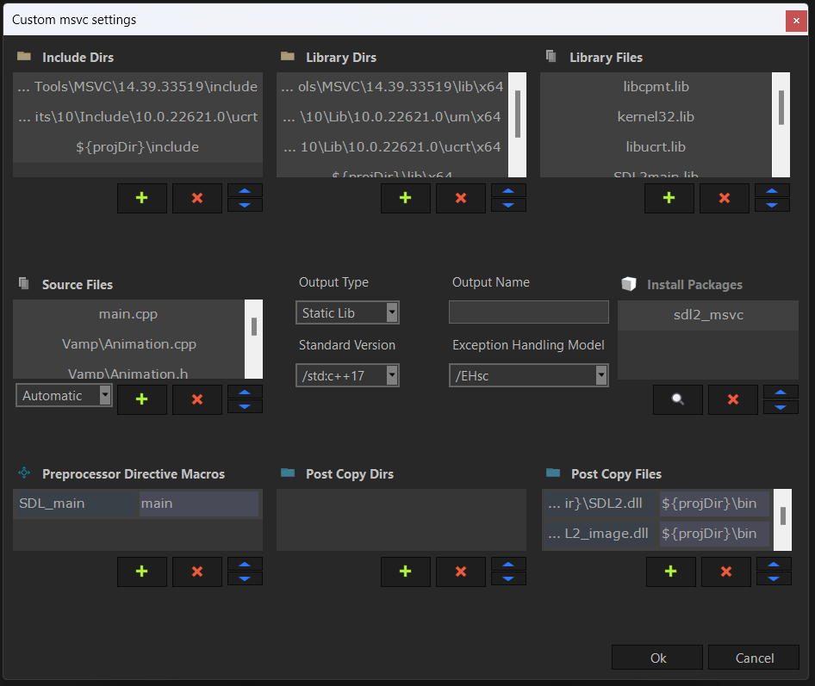Viewport: 815px width, 686px height.
Task: Remove selected Library Dirs entry
Action: click(461, 198)
